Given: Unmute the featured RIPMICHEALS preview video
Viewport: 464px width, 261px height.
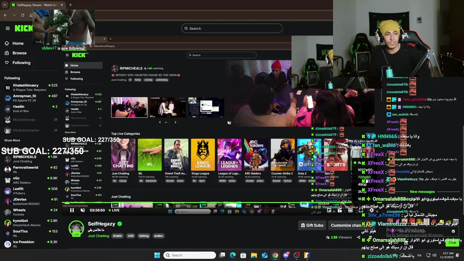Looking at the screenshot, I should (x=229, y=123).
